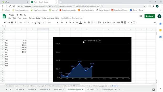Open the Data menu
The height and width of the screenshot is (92, 163).
coord(38,18)
